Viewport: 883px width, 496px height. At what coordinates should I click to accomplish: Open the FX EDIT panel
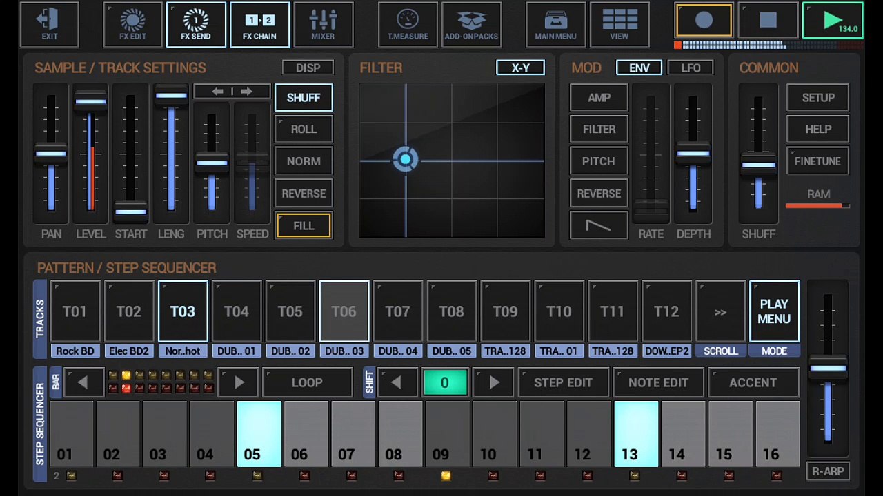132,25
